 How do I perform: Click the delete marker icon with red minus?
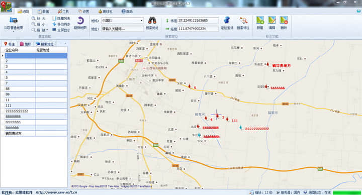click(x=284, y=20)
